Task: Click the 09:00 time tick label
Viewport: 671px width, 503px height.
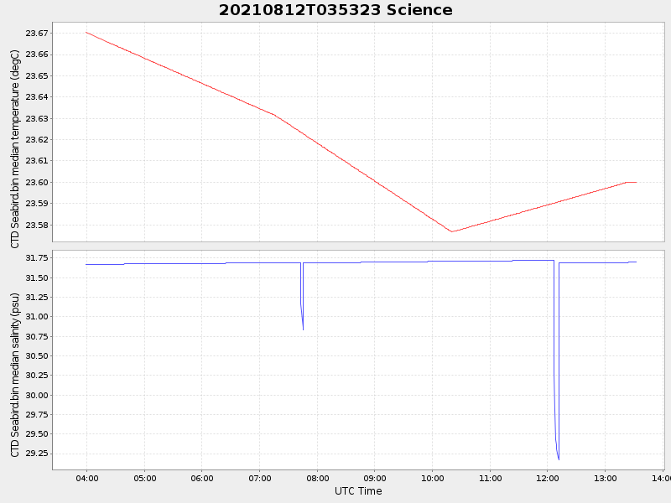Action: [374, 478]
